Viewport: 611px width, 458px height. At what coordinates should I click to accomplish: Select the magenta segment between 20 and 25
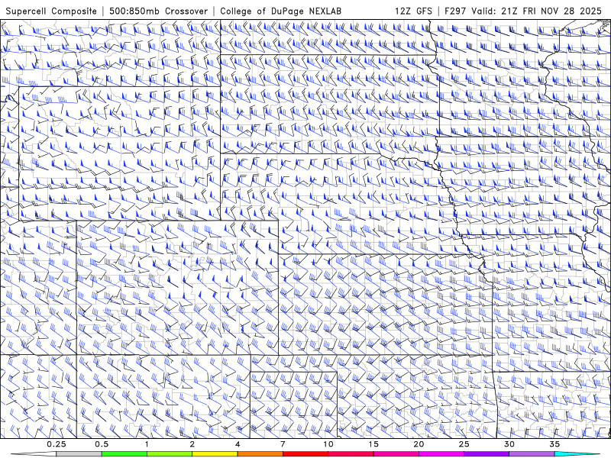point(441,454)
